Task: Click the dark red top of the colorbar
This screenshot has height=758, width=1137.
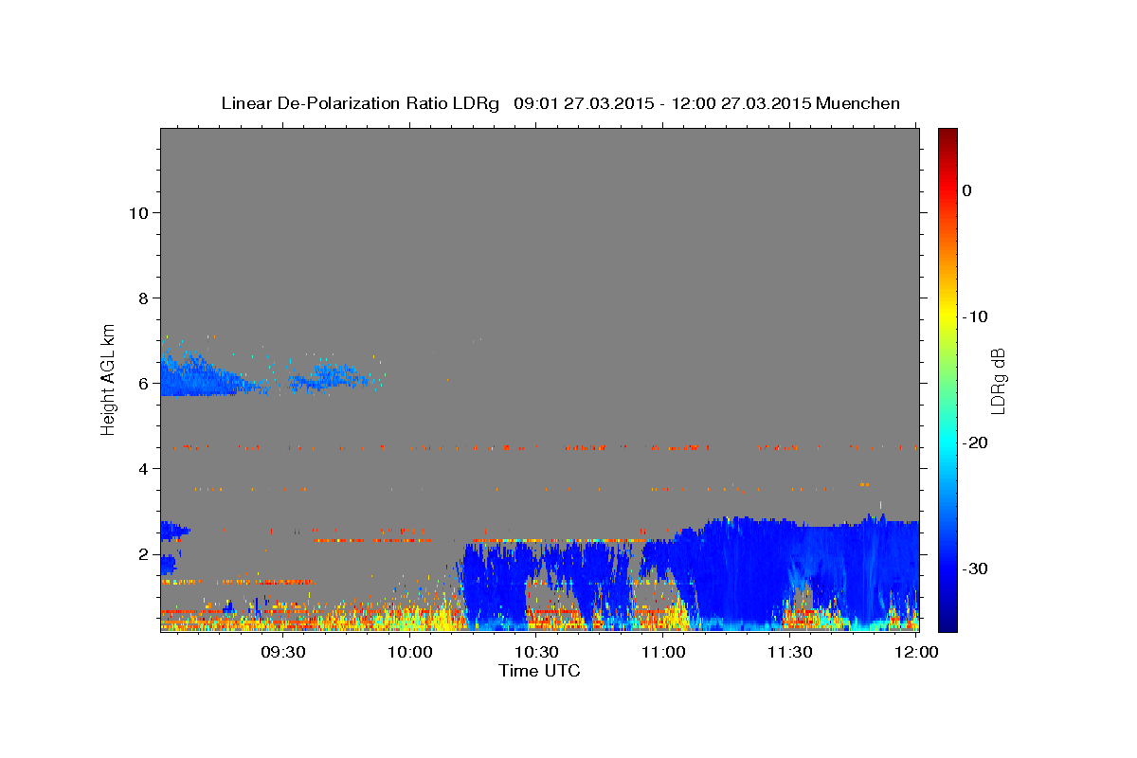Action: tap(947, 135)
